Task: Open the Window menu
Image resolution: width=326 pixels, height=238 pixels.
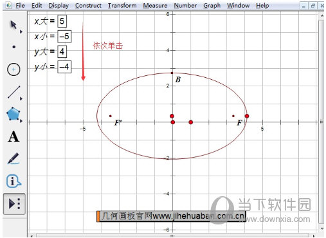Action: pos(238,5)
